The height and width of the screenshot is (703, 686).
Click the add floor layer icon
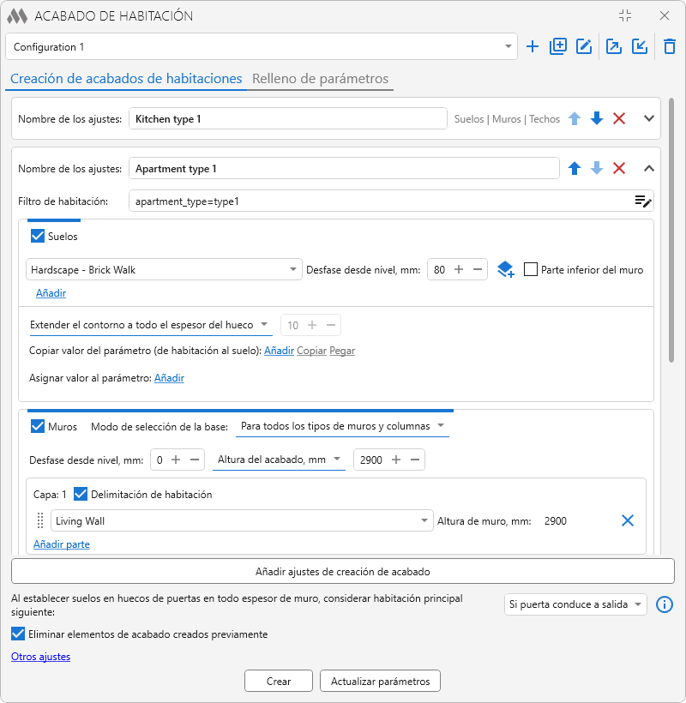pyautogui.click(x=506, y=270)
